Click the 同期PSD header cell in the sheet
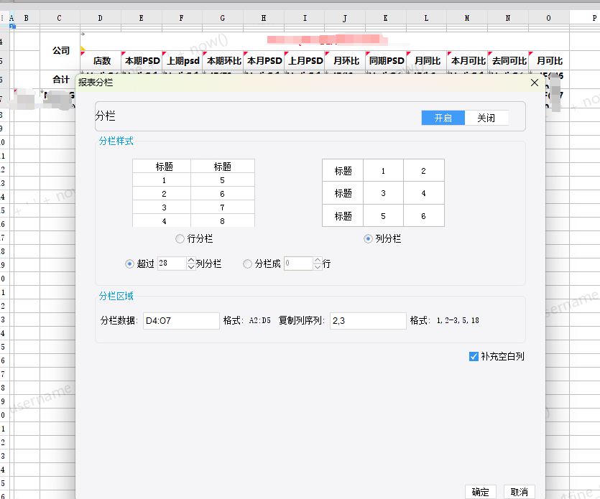 click(x=386, y=60)
